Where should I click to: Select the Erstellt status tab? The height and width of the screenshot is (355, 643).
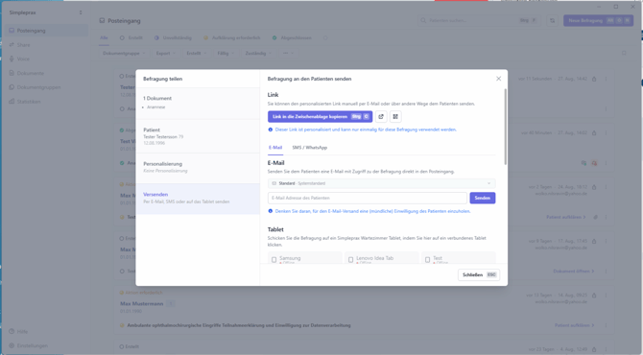131,37
